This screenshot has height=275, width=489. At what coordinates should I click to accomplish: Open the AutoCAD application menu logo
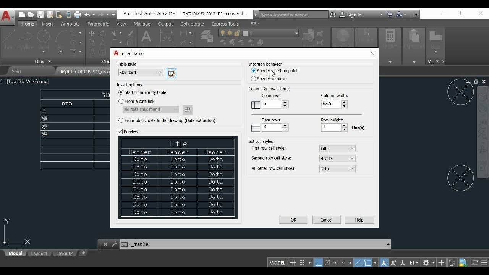(x=6, y=17)
